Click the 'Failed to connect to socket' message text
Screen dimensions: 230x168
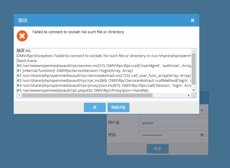pos(78,32)
